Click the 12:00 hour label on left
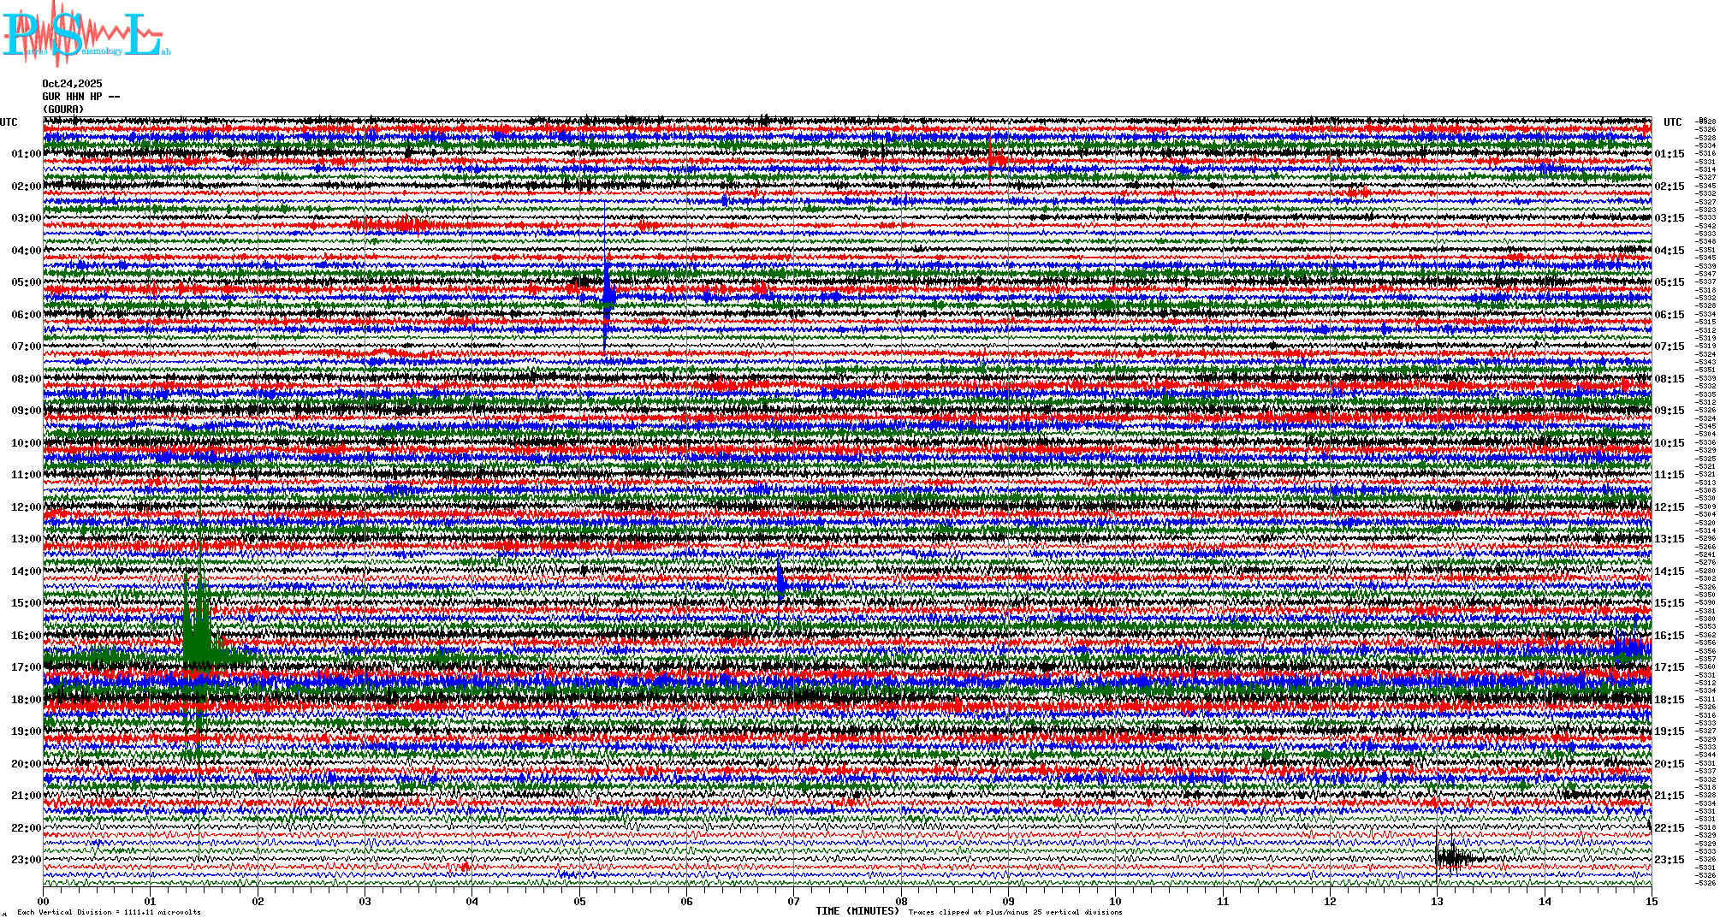This screenshot has height=924, width=1720. click(x=26, y=507)
